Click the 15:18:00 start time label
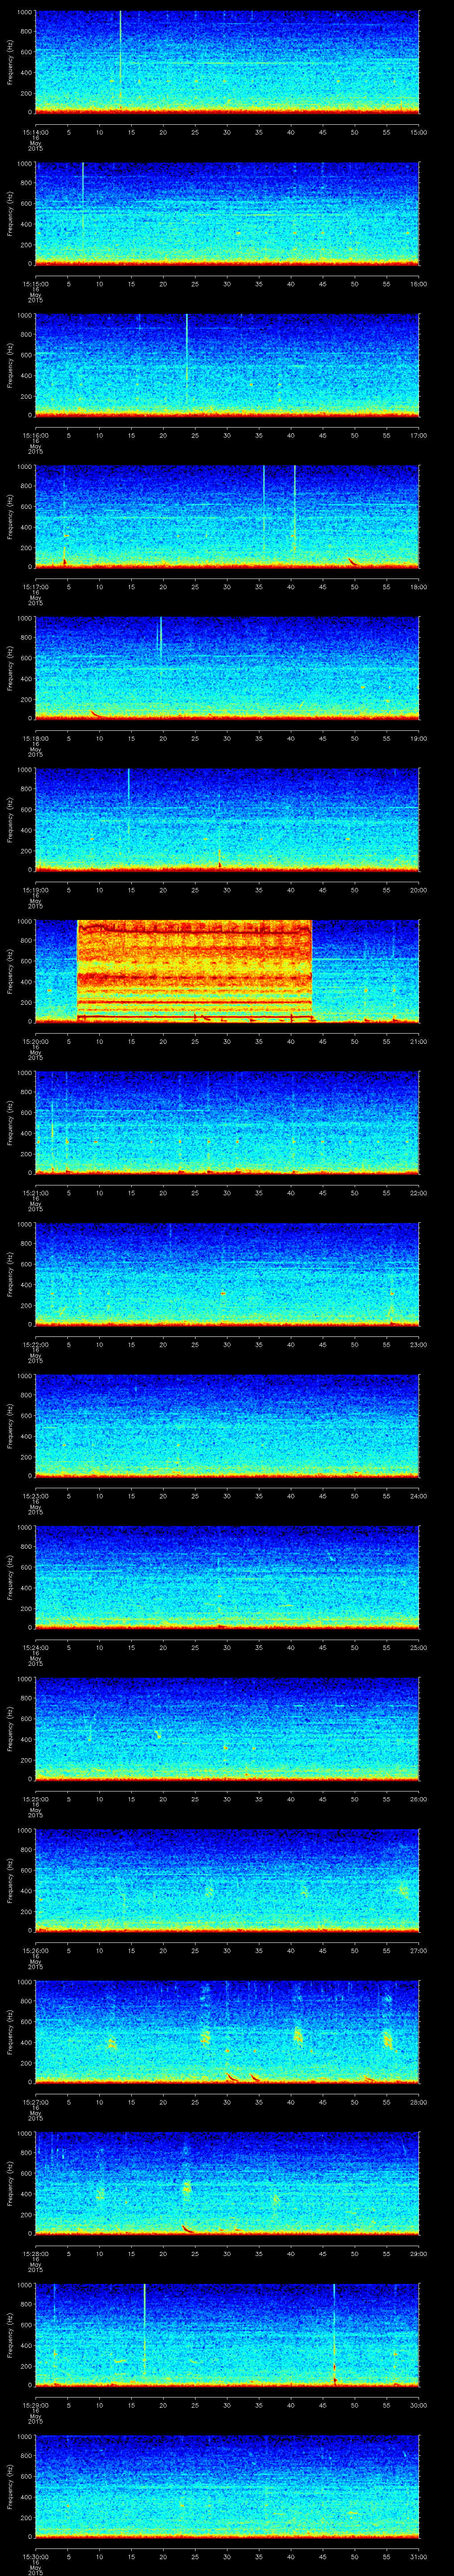Image resolution: width=454 pixels, height=2576 pixels. click(36, 739)
